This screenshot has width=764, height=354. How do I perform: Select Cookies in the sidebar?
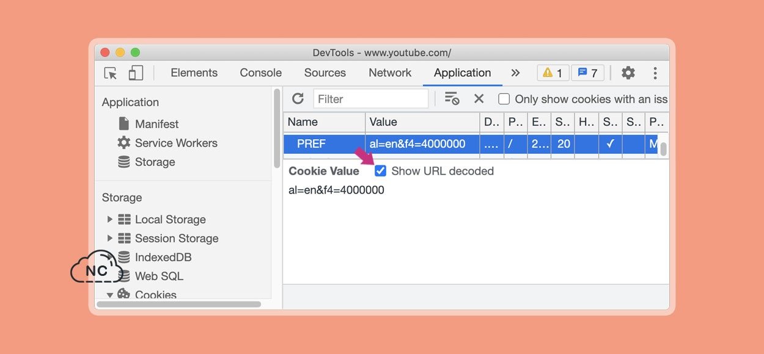coord(155,295)
